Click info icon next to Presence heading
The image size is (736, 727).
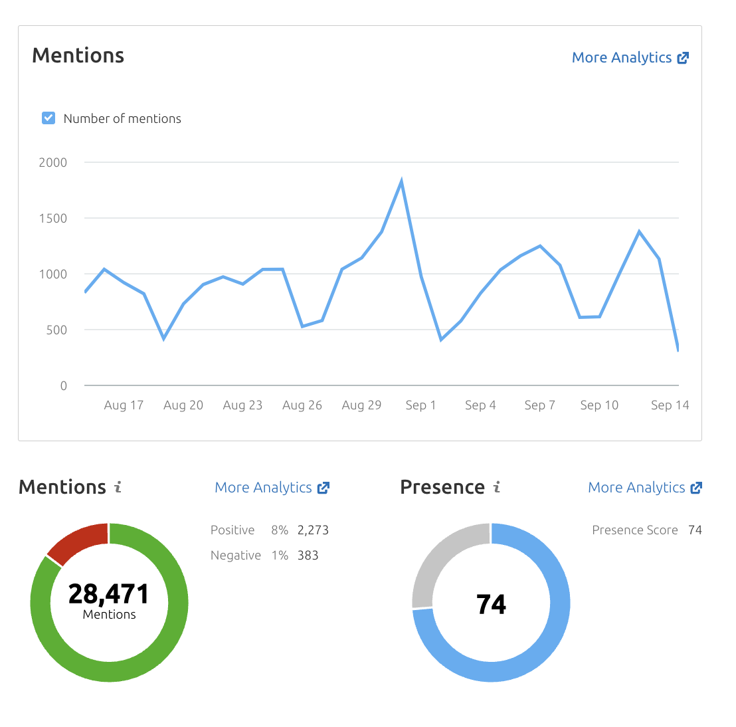496,487
